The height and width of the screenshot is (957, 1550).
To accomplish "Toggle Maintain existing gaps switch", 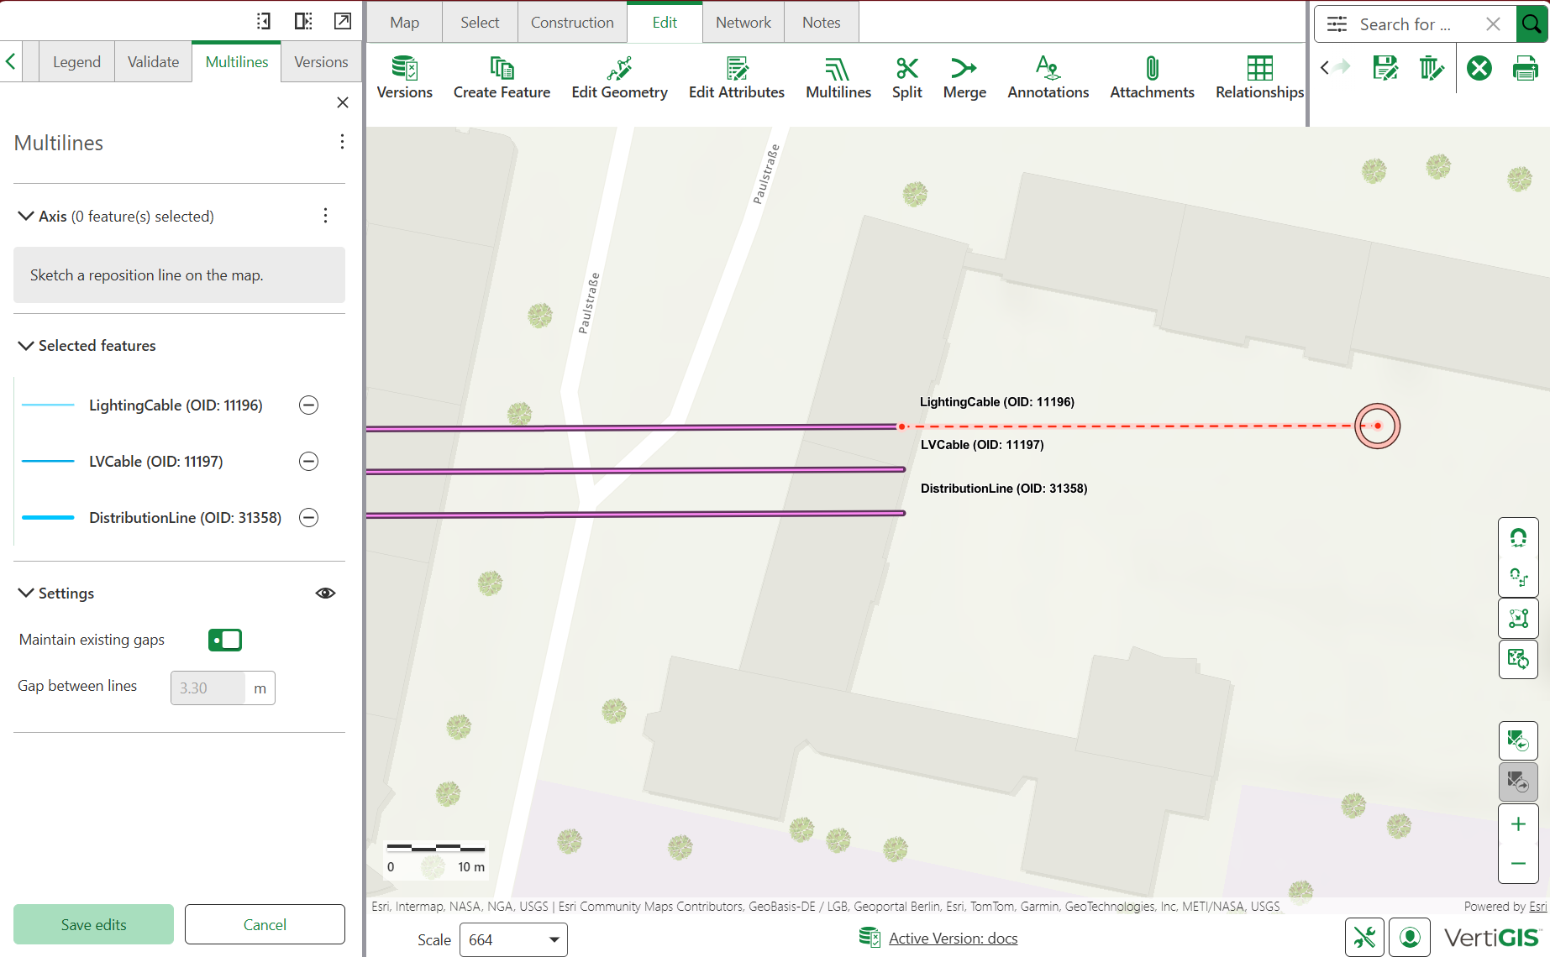I will 225,640.
